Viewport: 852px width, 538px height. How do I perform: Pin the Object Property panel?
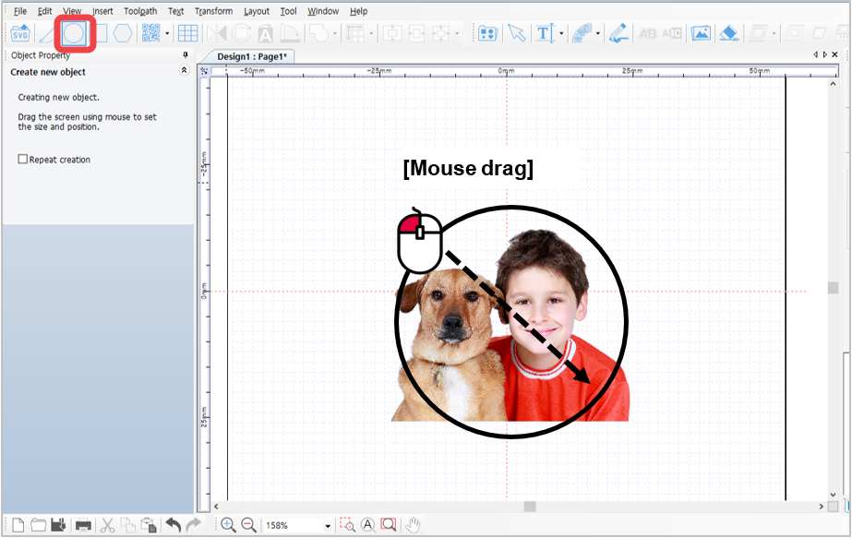(186, 54)
